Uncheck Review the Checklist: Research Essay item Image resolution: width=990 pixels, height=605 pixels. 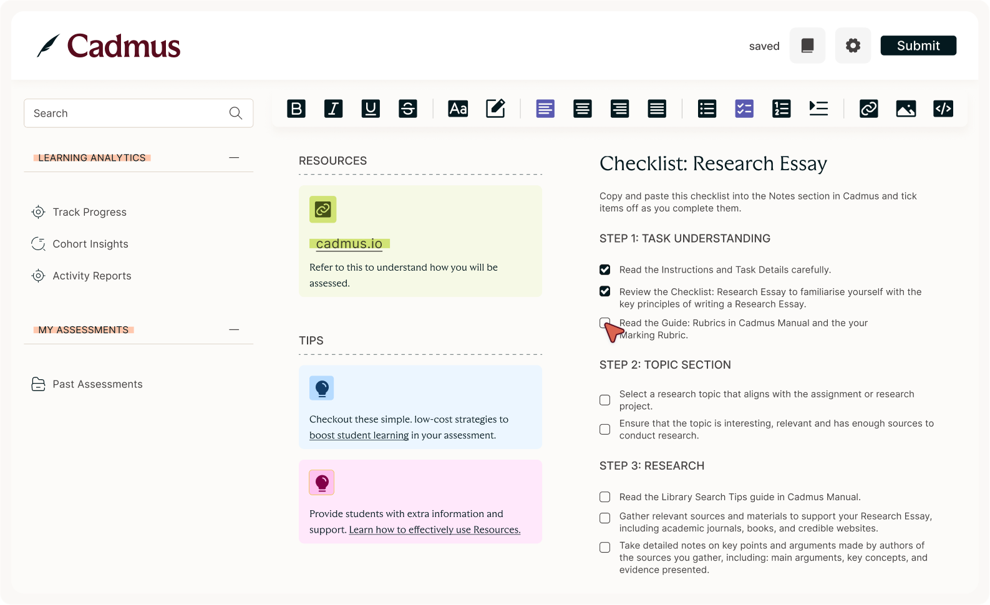click(x=604, y=291)
